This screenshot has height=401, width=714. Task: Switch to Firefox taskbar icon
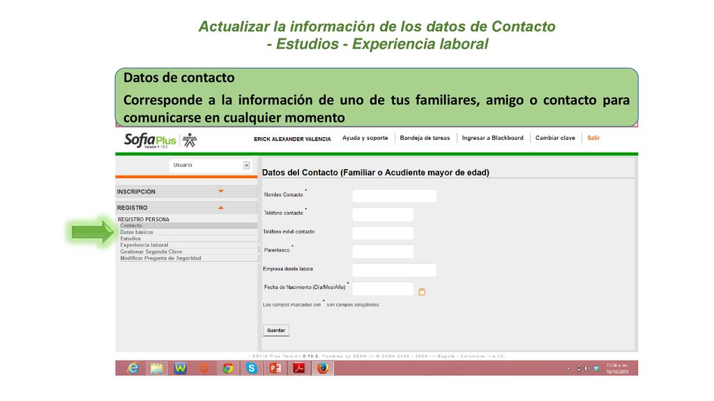(322, 368)
